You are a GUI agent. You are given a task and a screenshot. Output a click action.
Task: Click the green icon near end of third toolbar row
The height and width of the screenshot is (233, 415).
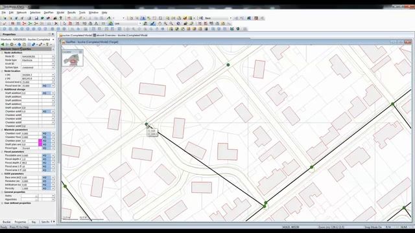click(x=238, y=28)
